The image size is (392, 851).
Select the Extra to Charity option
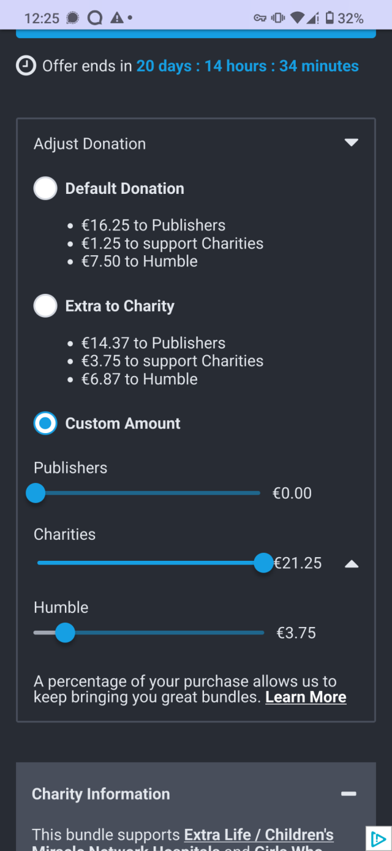[45, 306]
